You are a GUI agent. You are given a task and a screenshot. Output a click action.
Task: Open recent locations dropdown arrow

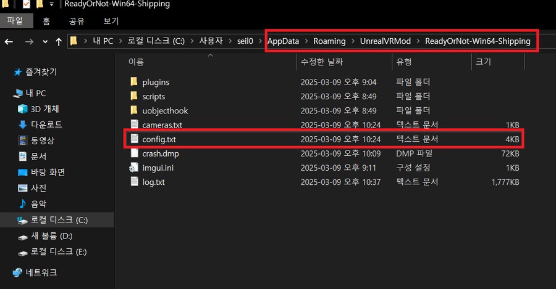(x=45, y=42)
